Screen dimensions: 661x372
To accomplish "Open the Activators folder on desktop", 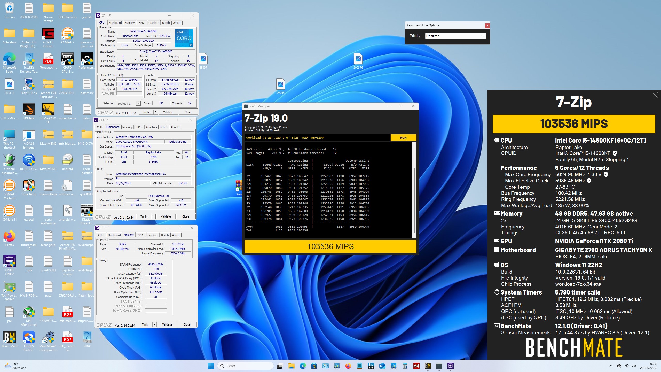I will point(10,36).
